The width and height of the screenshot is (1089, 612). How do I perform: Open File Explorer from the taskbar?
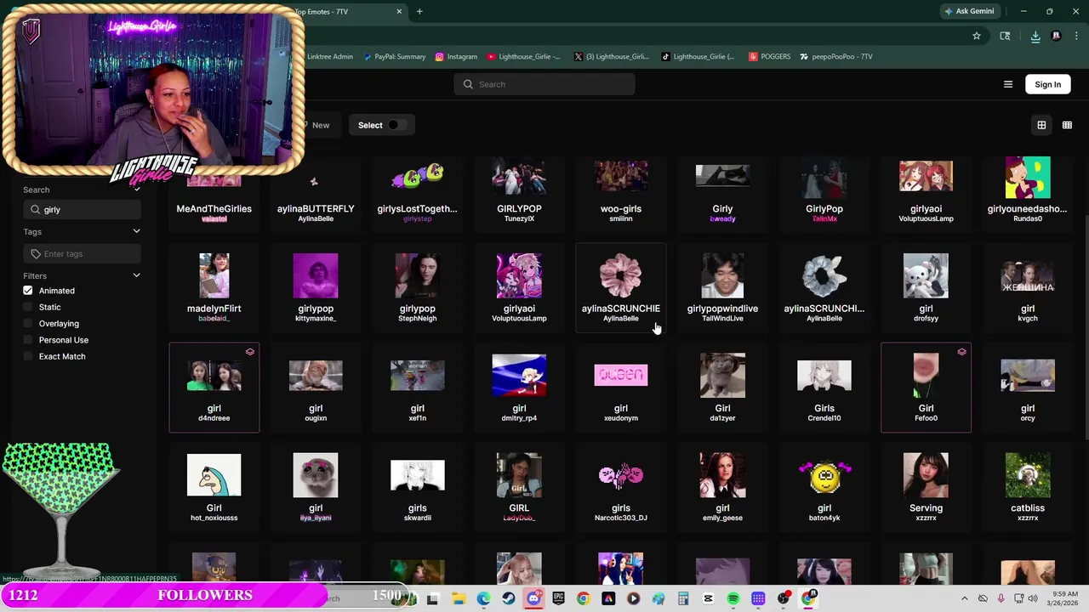pos(458,598)
